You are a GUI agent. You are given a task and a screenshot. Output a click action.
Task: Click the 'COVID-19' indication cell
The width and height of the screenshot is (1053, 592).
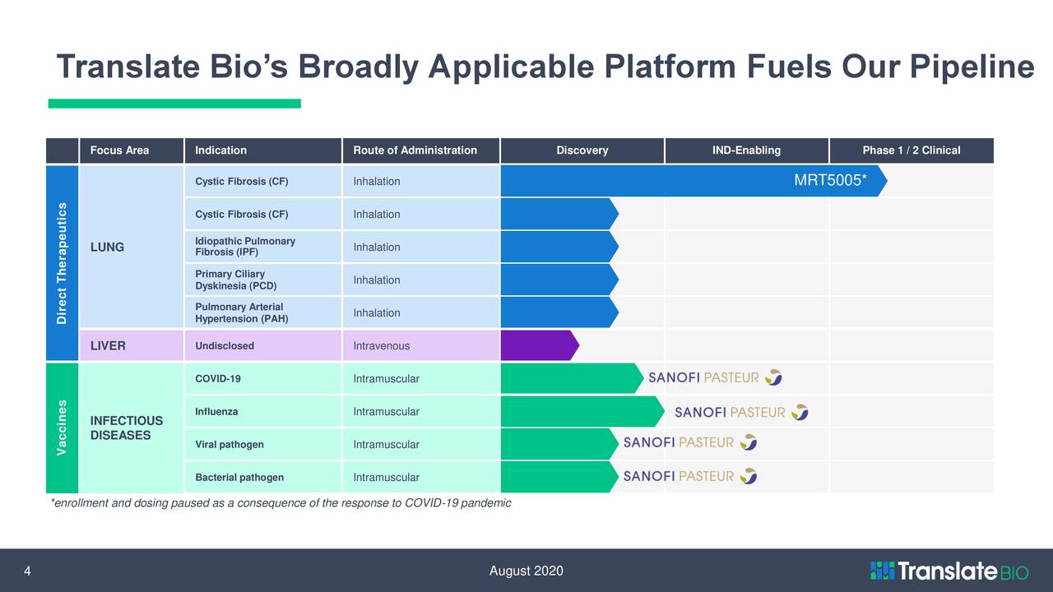(262, 378)
